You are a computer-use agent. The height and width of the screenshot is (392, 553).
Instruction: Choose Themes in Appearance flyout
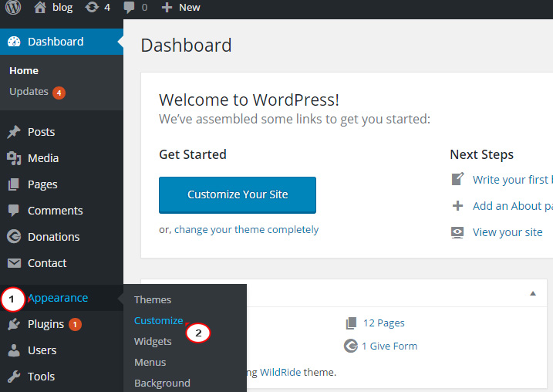(x=153, y=300)
